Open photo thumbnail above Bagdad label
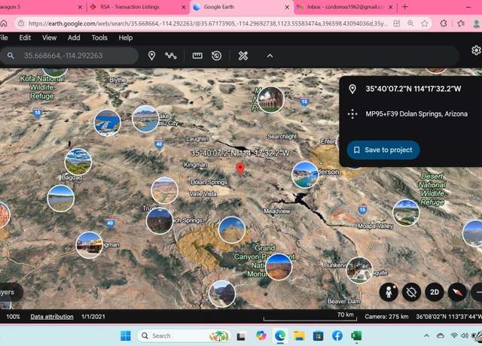This screenshot has width=482, height=346. (78, 162)
